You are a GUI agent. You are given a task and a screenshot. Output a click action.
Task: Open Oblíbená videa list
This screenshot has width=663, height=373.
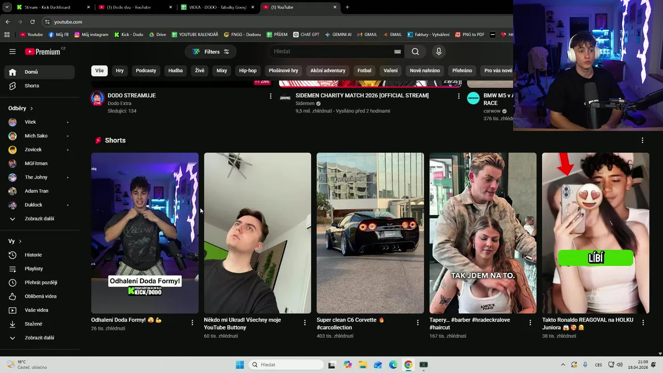pos(39,296)
